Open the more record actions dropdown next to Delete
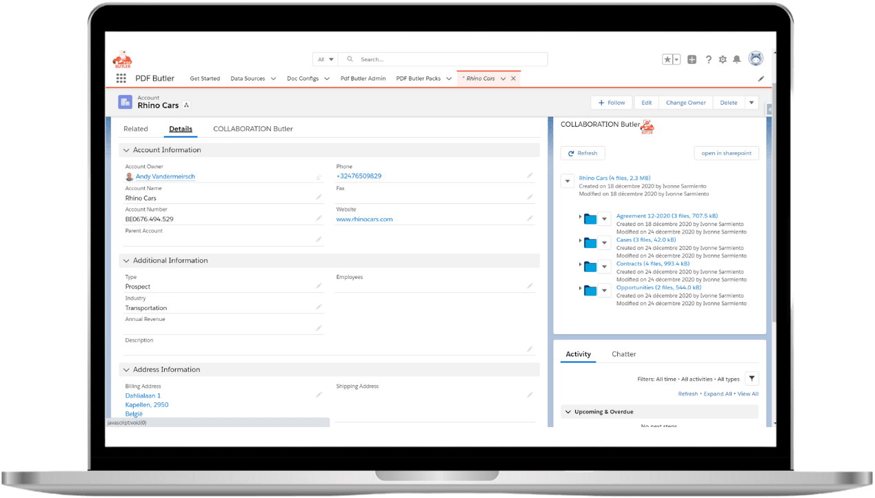The height and width of the screenshot is (498, 875). coord(752,103)
